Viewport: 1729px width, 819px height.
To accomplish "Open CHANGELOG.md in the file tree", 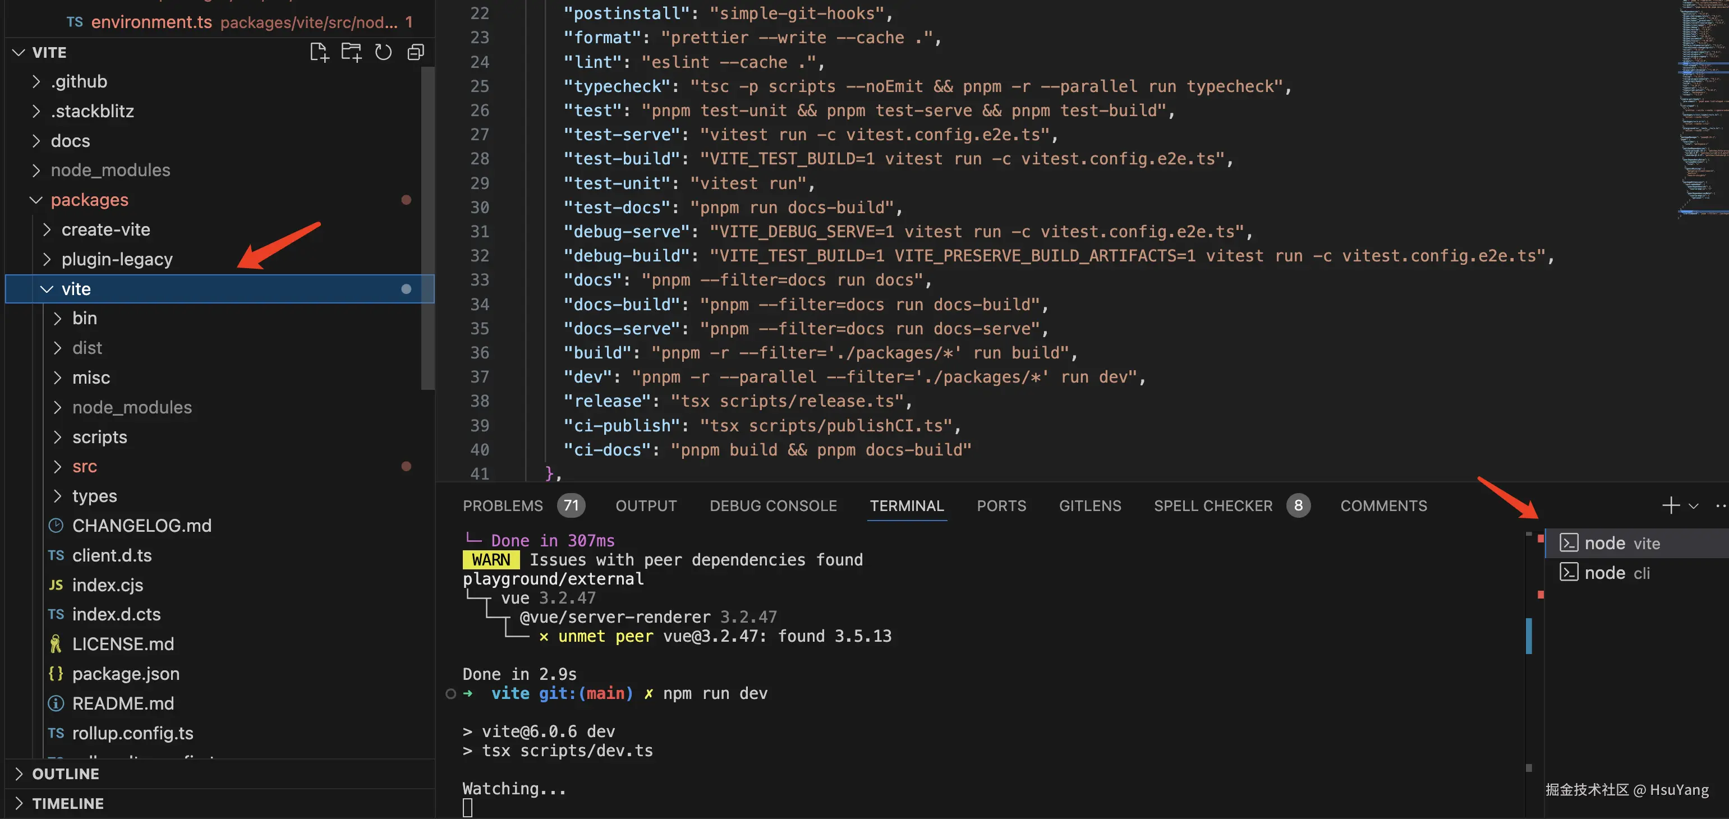I will [x=141, y=526].
